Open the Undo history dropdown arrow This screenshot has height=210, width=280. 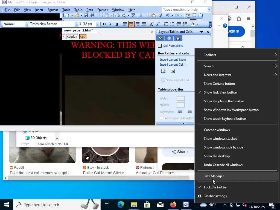(172, 16)
